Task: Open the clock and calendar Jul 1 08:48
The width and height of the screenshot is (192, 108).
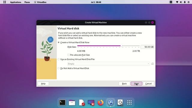Action: [x=96, y=2]
